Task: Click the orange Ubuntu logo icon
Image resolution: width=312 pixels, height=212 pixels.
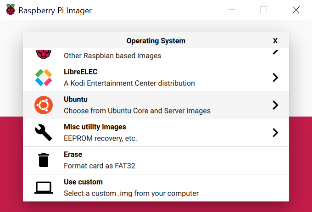Action: click(x=44, y=105)
